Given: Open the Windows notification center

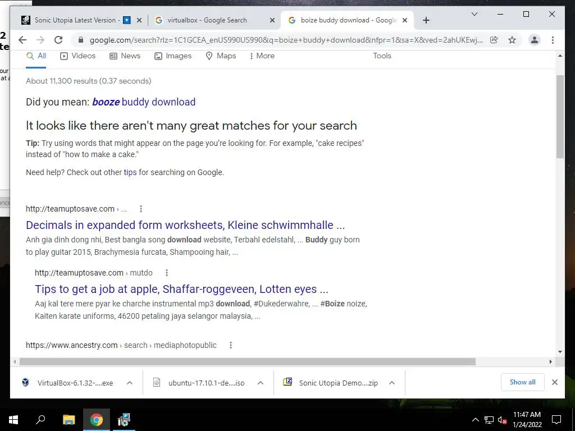Looking at the screenshot, I should (556, 420).
